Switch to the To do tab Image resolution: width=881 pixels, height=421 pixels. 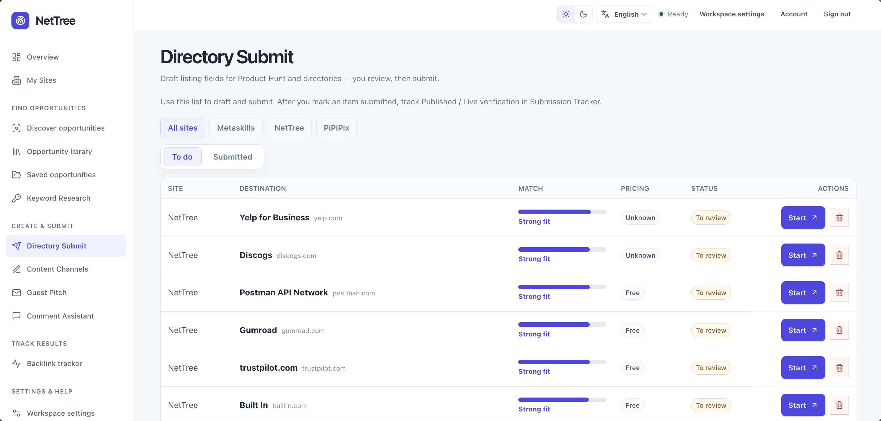pyautogui.click(x=182, y=157)
